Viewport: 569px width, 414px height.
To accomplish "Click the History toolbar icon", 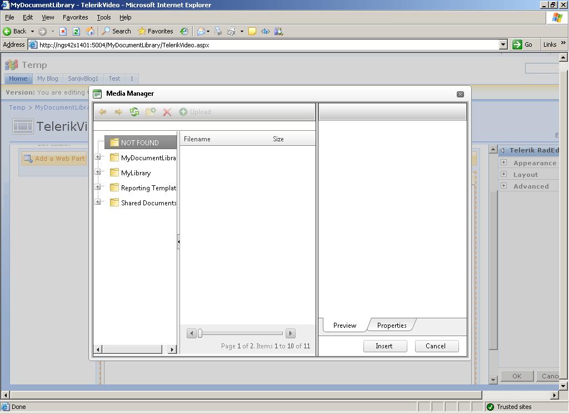I will click(x=184, y=31).
